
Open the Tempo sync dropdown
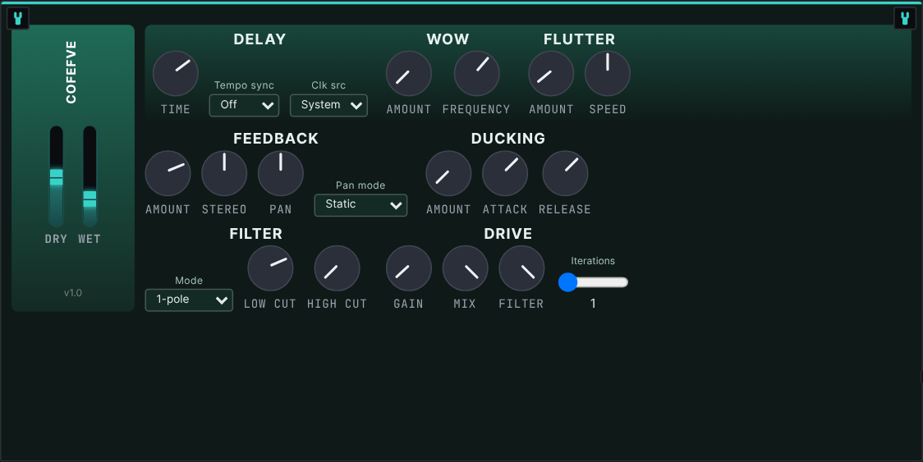[244, 105]
